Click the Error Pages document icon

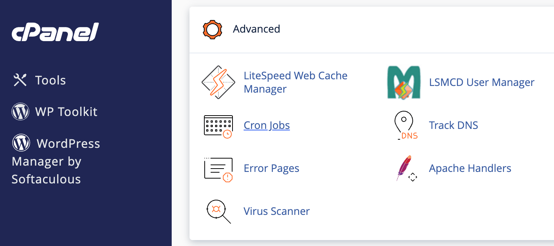[x=218, y=168]
